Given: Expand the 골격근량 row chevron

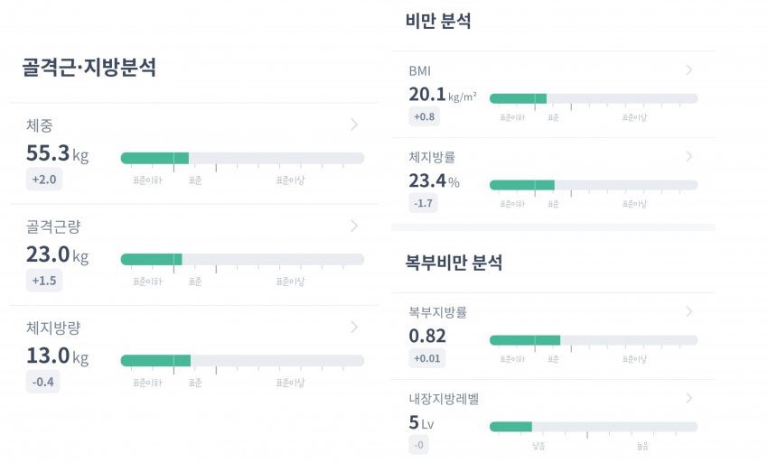Looking at the screenshot, I should tap(354, 226).
